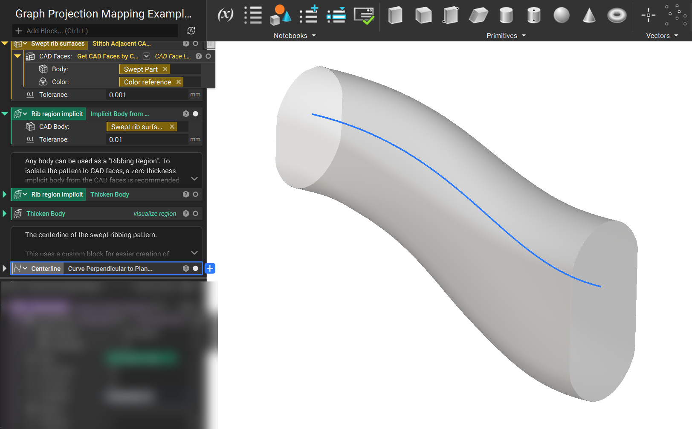The image size is (692, 429).
Task: Toggle visibility of Rib region implicit body
Action: click(x=195, y=114)
